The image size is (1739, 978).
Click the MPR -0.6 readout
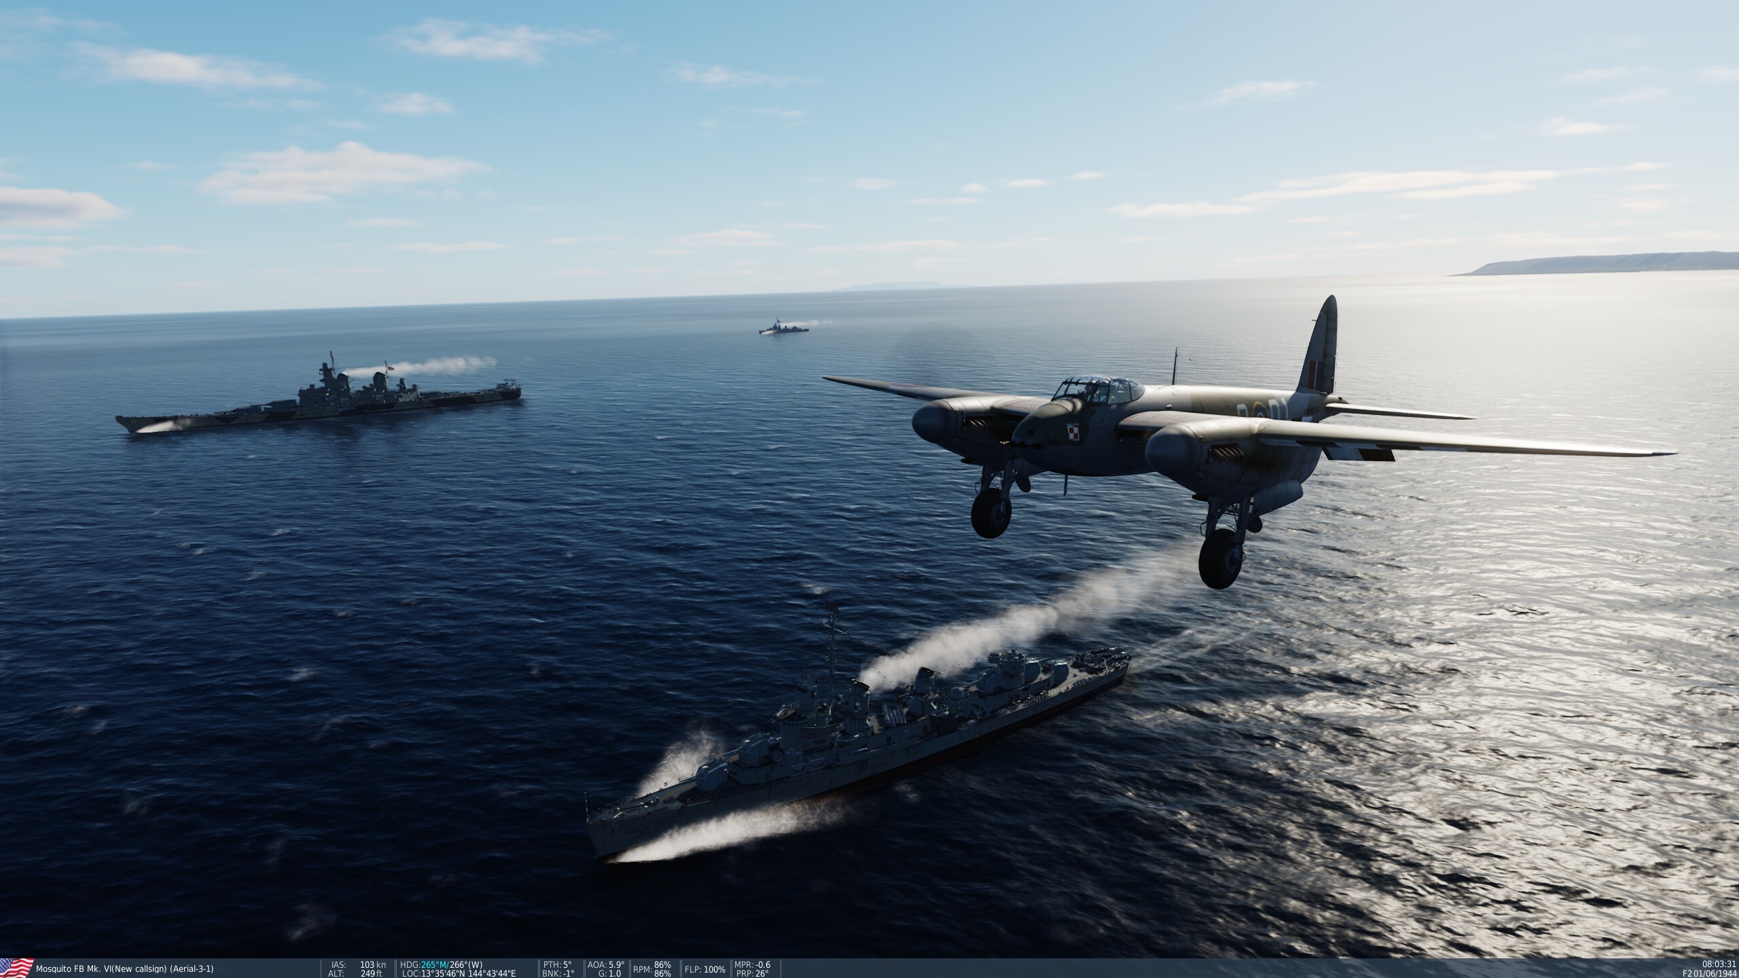752,964
